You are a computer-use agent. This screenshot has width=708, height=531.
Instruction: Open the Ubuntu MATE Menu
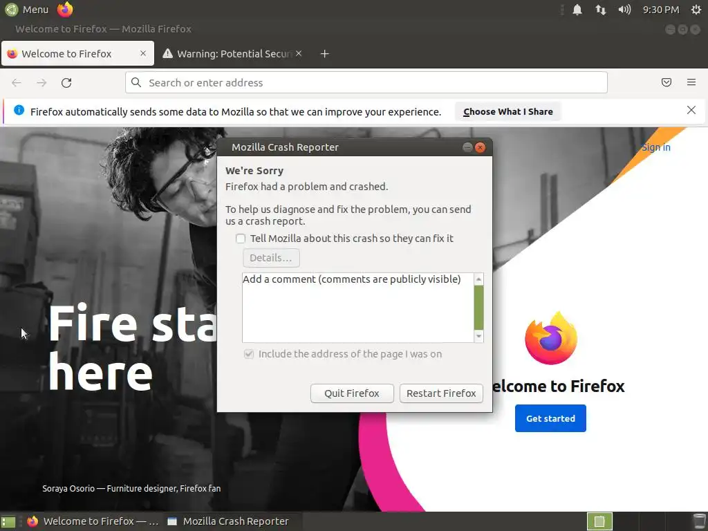pos(27,10)
